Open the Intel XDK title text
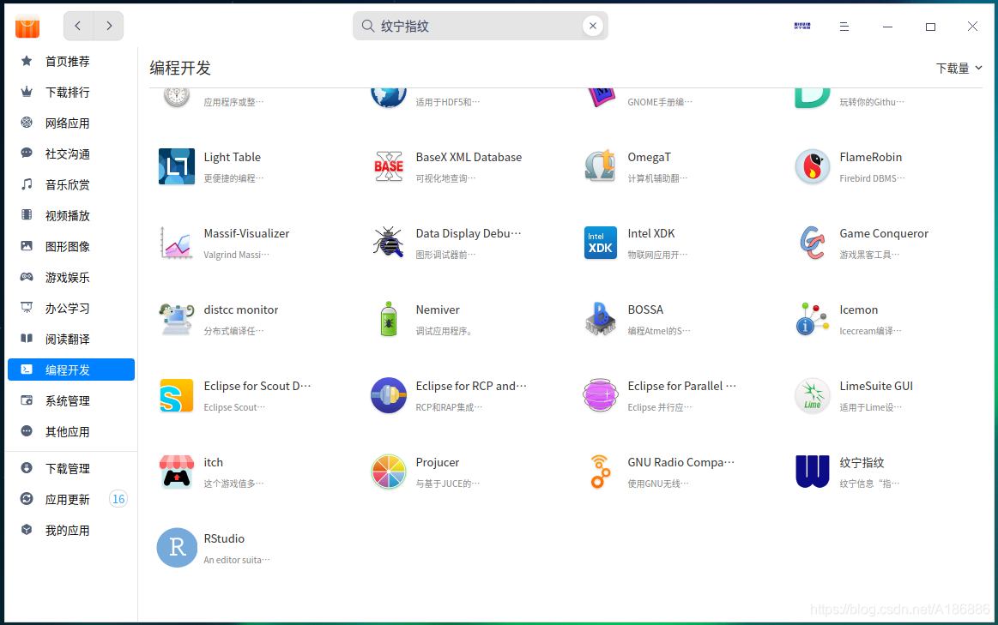Screen dimensions: 998x625 (651, 233)
